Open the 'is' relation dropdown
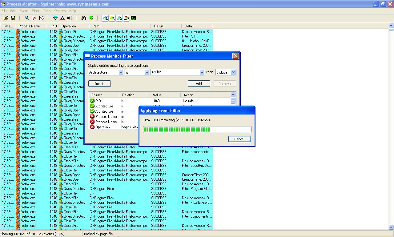 147,72
